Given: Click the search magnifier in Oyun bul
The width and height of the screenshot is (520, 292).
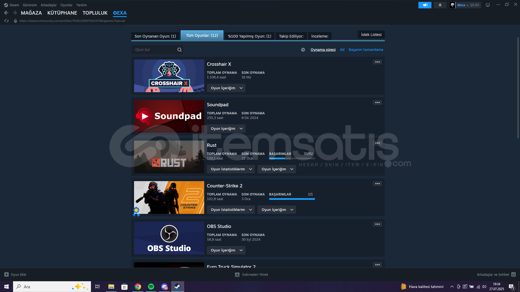Looking at the screenshot, I should tap(179, 49).
